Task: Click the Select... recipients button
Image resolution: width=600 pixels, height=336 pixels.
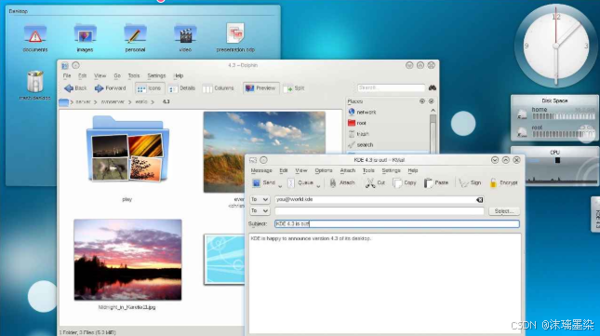Action: tap(503, 211)
